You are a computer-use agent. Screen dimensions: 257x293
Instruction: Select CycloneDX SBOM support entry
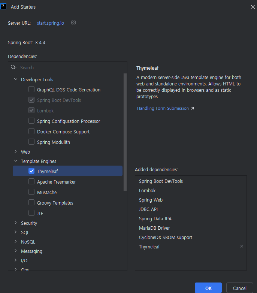click(166, 237)
